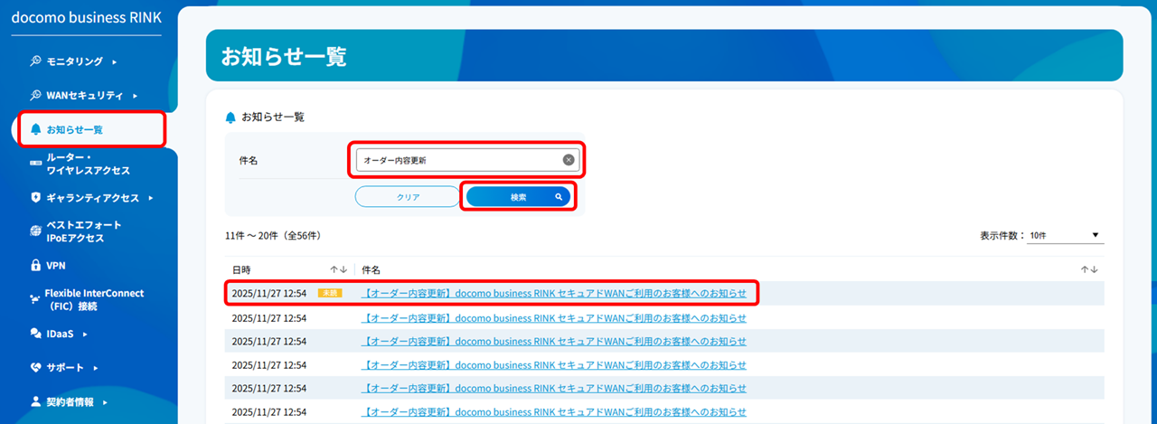The height and width of the screenshot is (424, 1157).
Task: Click the monitoring magnifier icon in sidebar
Action: (x=35, y=61)
